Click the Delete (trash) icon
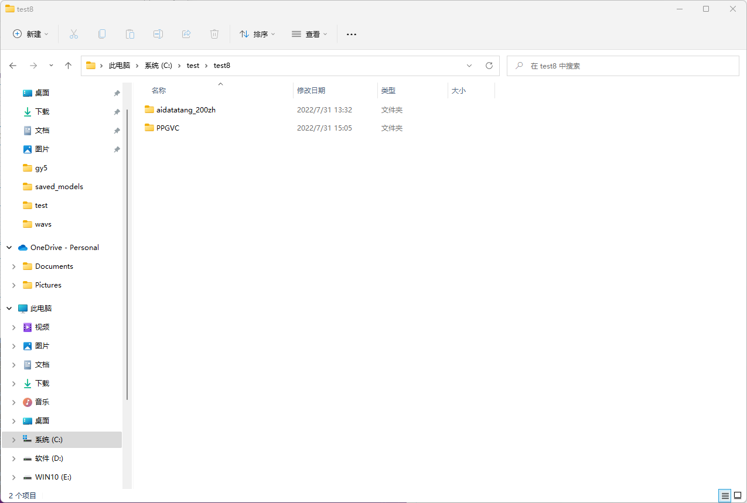 point(214,34)
